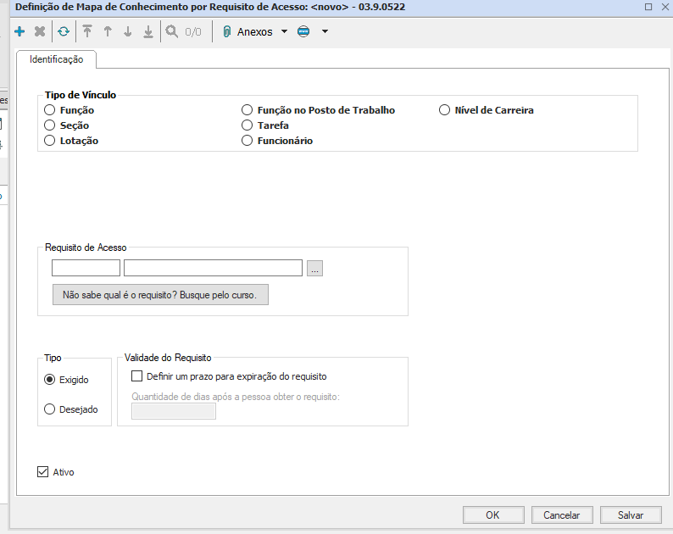The width and height of the screenshot is (673, 534).
Task: Click the Requisito de Acesso code field
Action: [86, 269]
